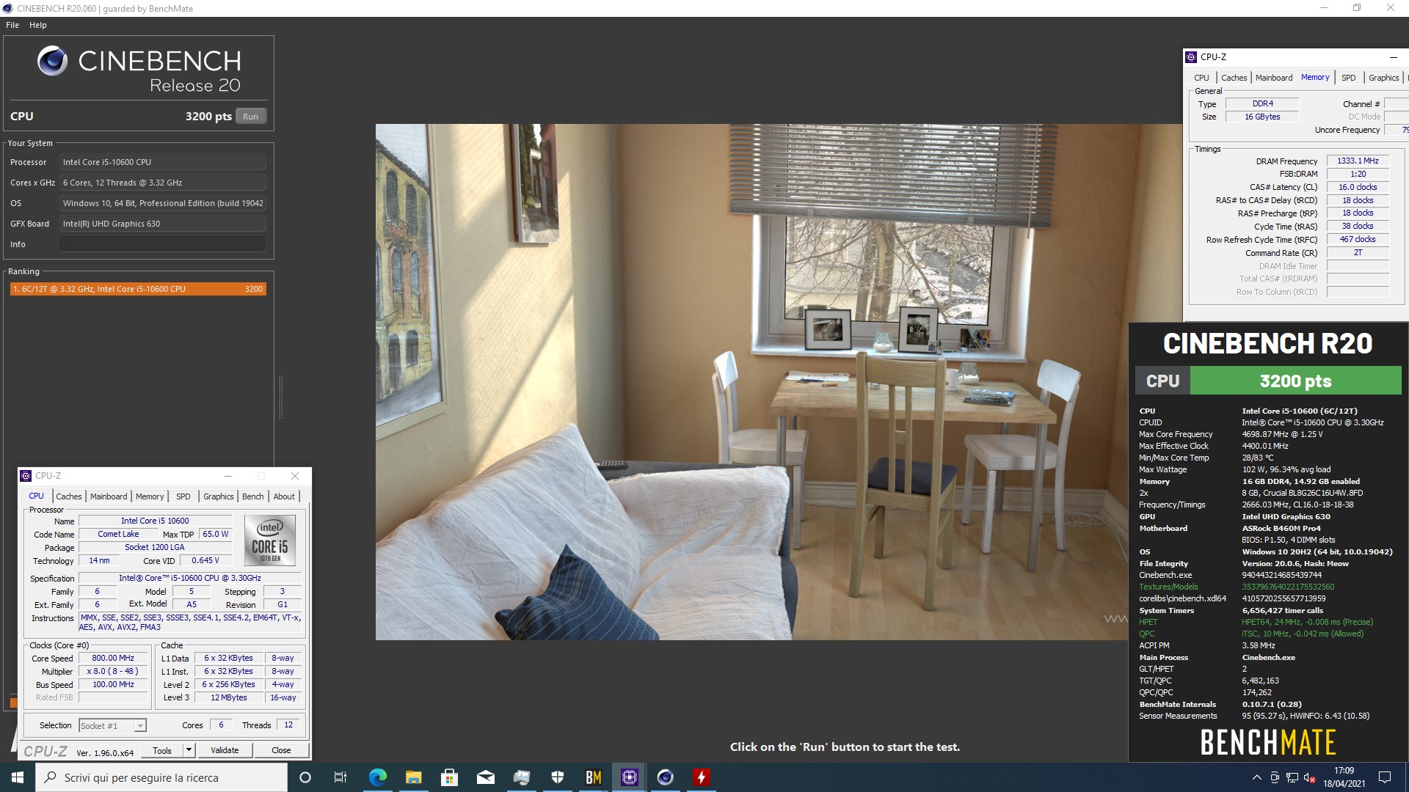This screenshot has height=792, width=1409.
Task: Show hidden system tray icons chevron
Action: point(1256,777)
